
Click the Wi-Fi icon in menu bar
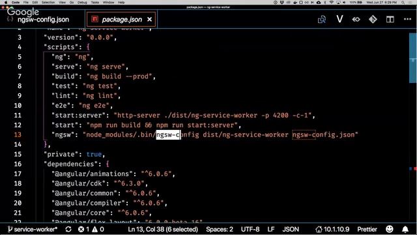[x=332, y=3]
